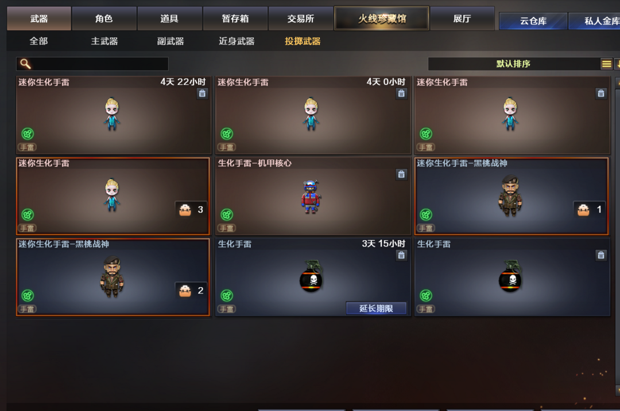Click the 延长期限 button
Screen dimensions: 620x411
(376, 308)
